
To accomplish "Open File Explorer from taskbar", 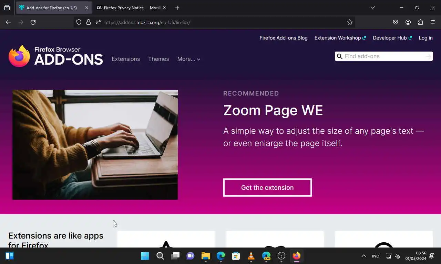I will [x=206, y=256].
